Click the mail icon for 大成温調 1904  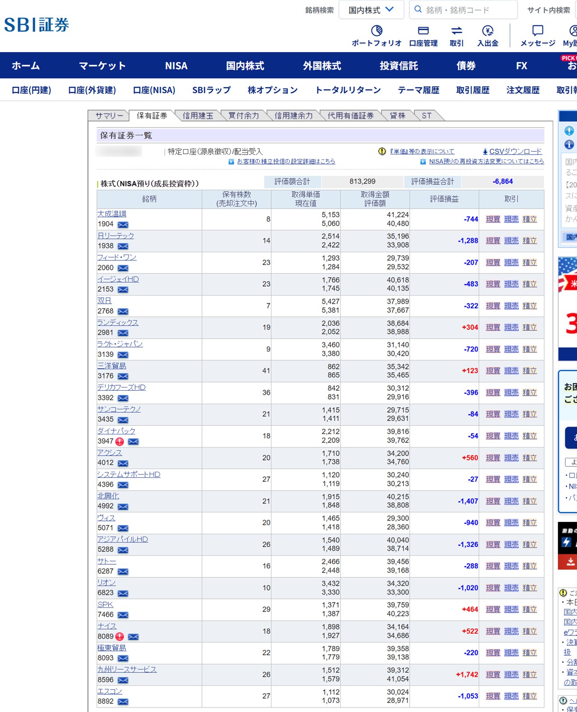coord(123,224)
